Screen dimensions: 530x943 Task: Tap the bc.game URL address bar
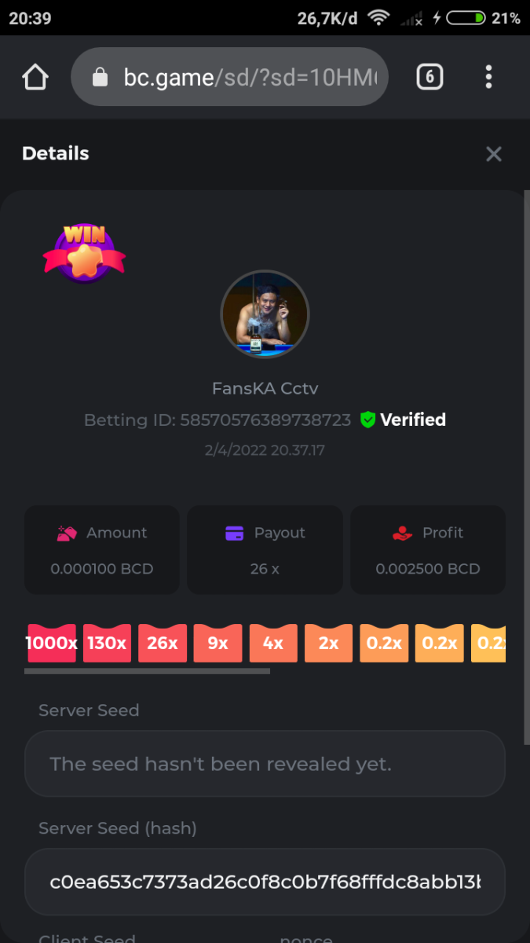(x=229, y=77)
